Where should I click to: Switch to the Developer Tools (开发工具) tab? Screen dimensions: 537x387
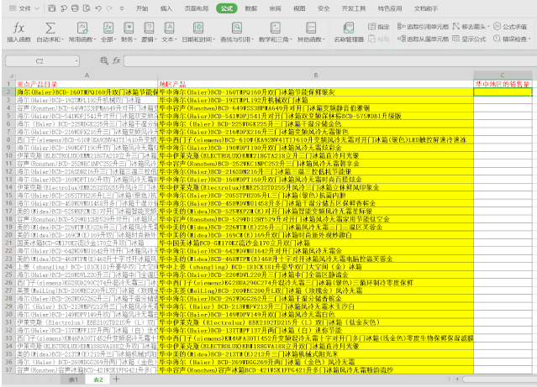354,8
